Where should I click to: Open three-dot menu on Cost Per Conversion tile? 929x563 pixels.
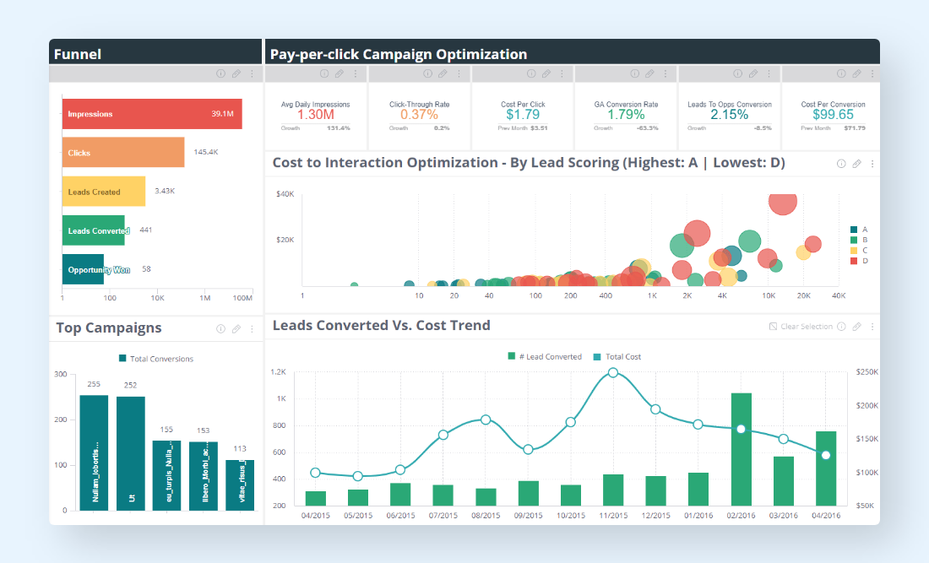click(872, 74)
